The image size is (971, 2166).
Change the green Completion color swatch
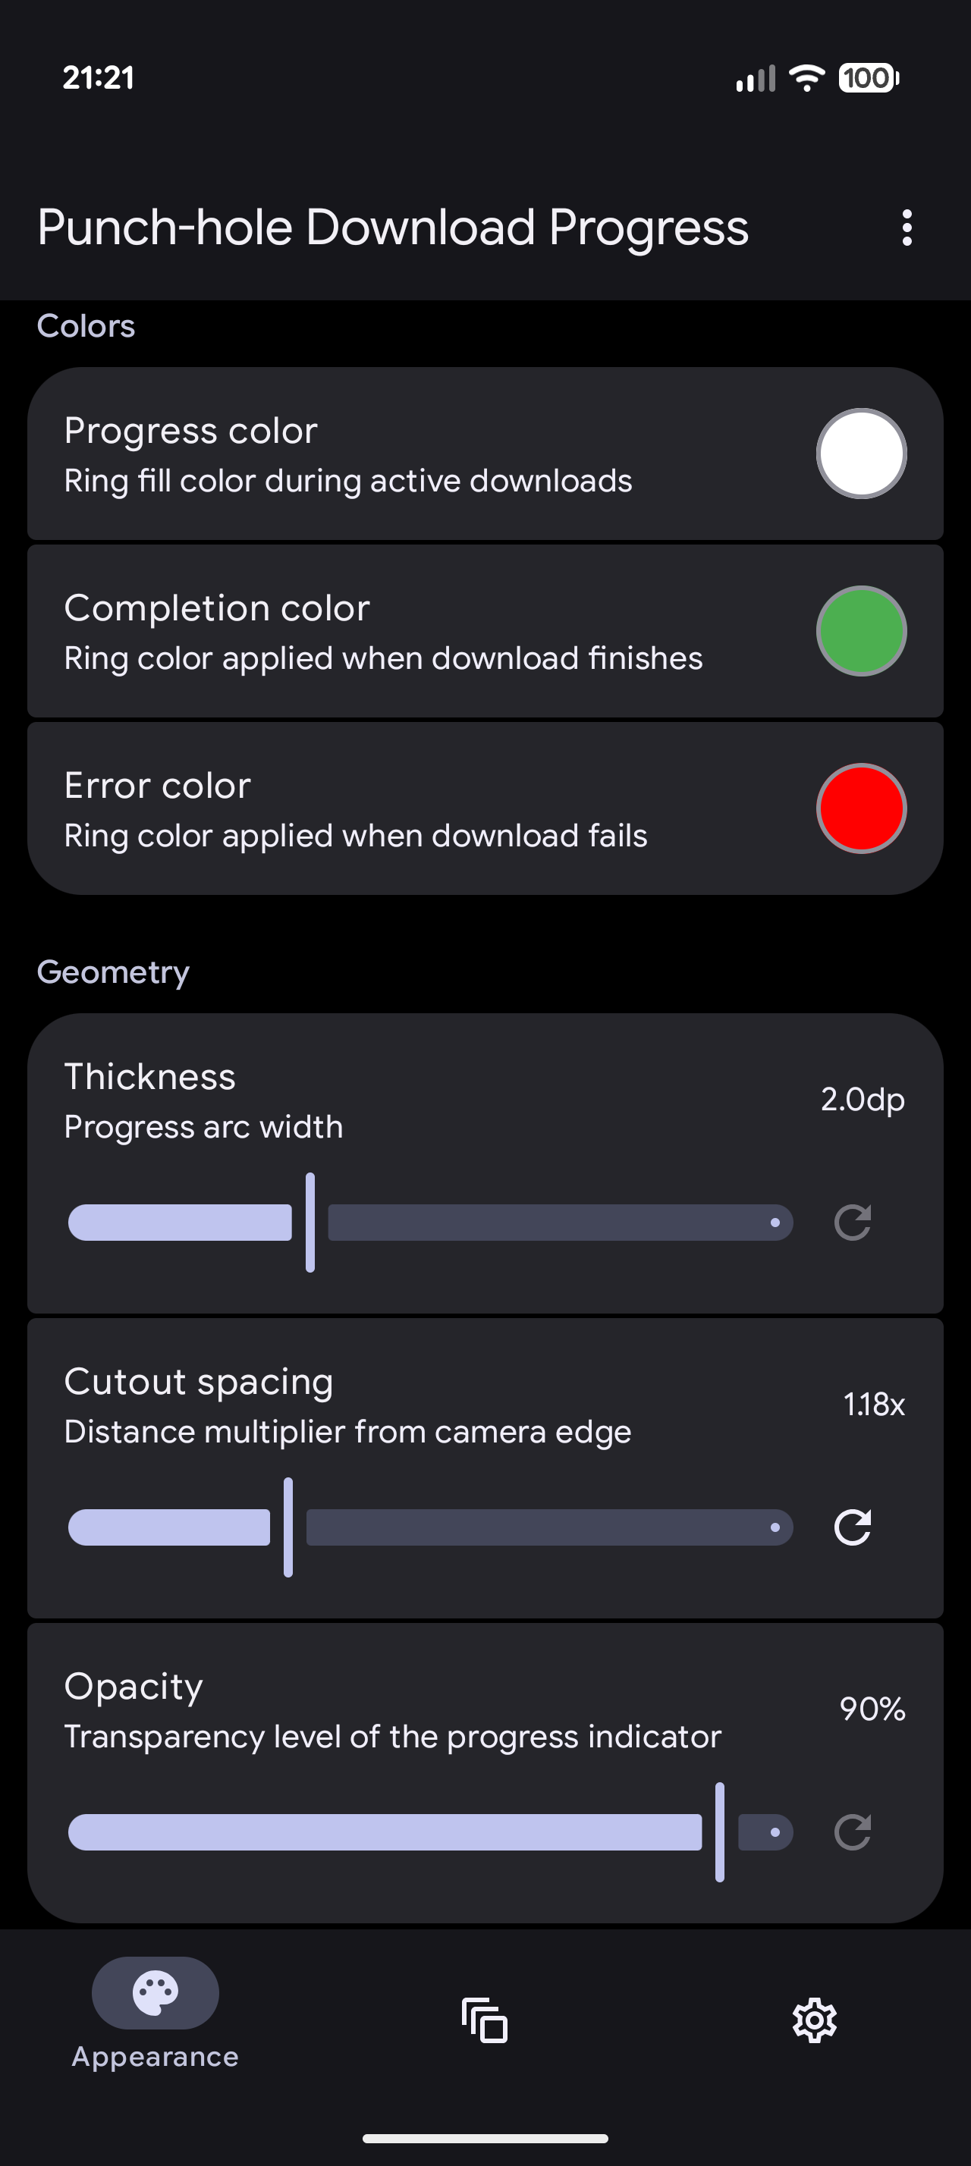(861, 631)
